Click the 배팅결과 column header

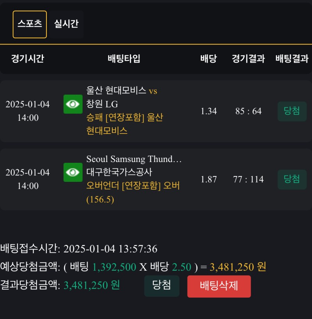pyautogui.click(x=292, y=59)
